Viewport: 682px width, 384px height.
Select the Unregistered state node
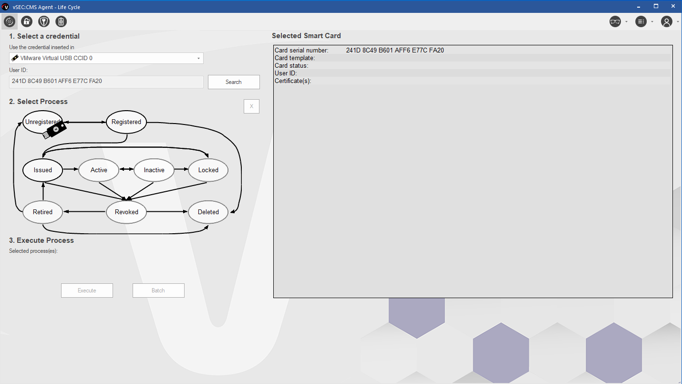tap(43, 122)
